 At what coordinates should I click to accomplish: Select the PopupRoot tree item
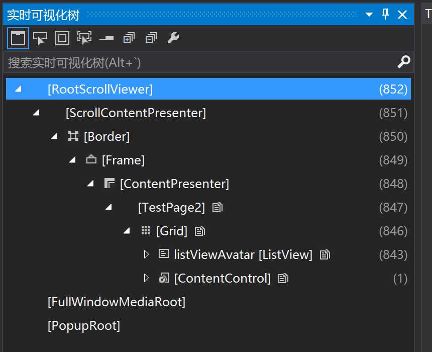click(84, 326)
